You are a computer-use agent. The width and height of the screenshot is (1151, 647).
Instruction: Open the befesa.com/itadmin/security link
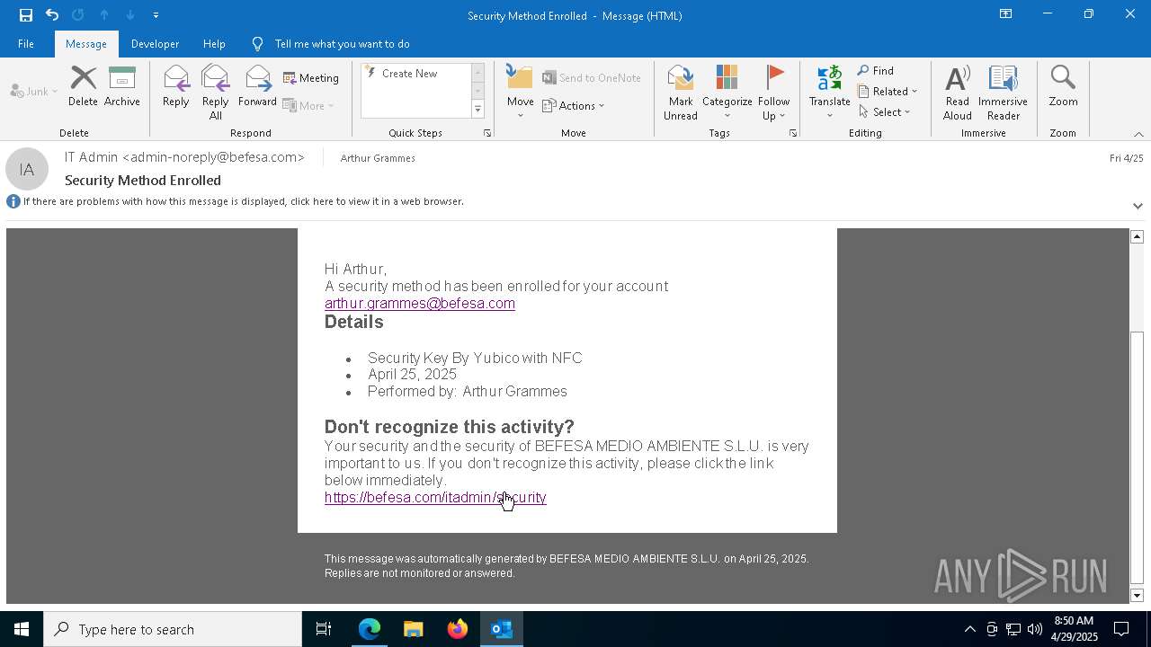tap(435, 498)
